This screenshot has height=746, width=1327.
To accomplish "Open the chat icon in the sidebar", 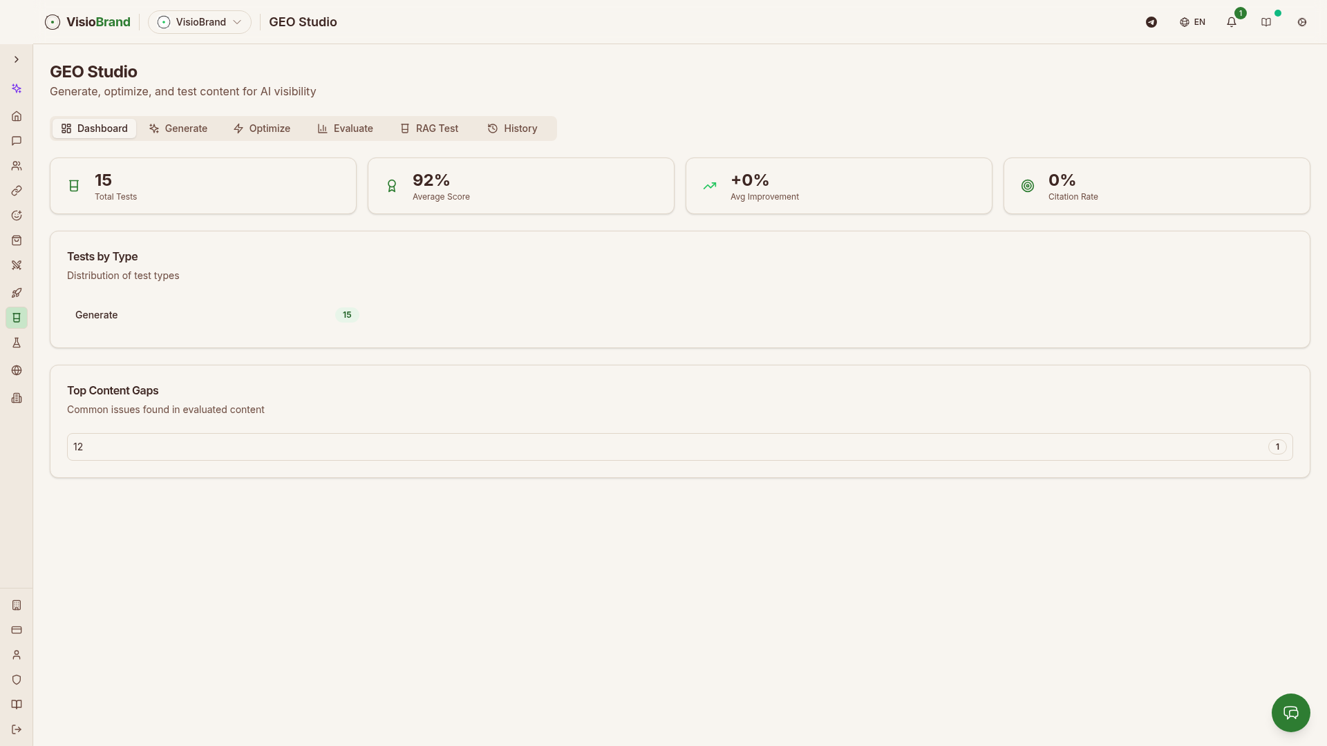I will pyautogui.click(x=17, y=141).
